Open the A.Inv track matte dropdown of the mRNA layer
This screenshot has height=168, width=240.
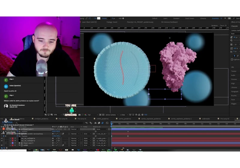87,145
